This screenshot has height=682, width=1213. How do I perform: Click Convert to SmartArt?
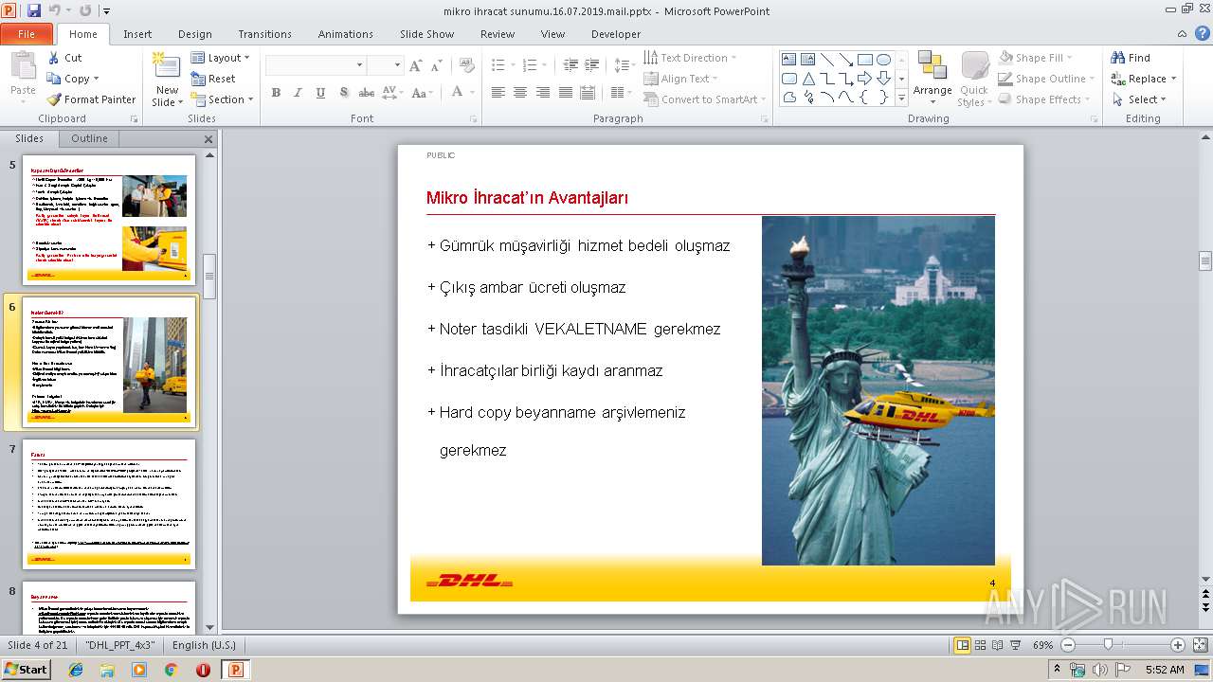click(x=706, y=99)
